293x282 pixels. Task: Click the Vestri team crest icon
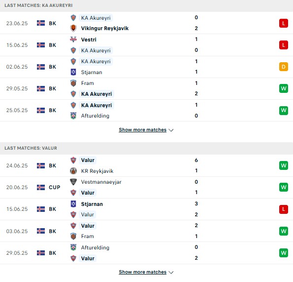pyautogui.click(x=73, y=40)
